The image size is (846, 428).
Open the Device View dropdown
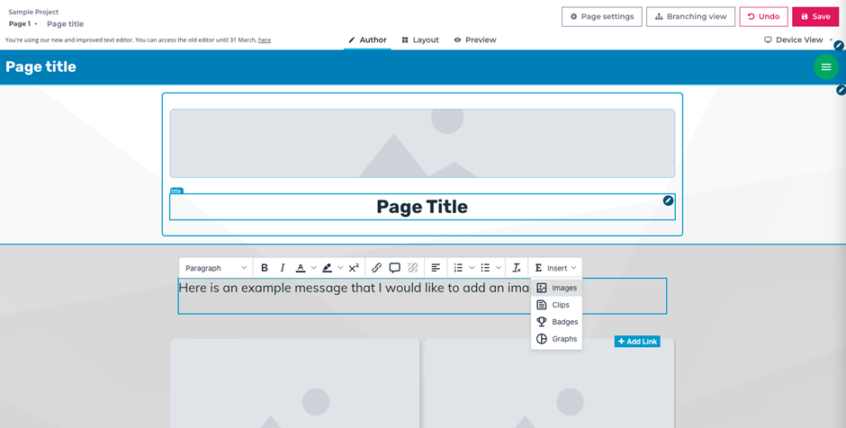coord(798,40)
